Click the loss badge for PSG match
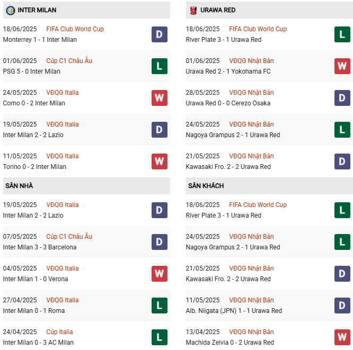353x350 pixels. coord(159,66)
